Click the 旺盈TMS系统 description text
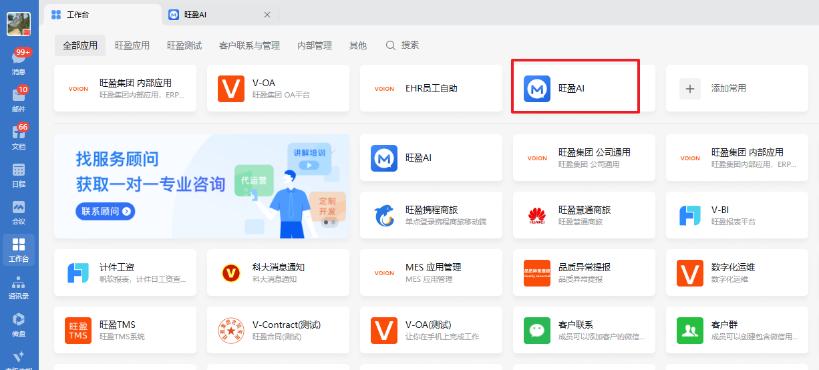 tap(122, 337)
